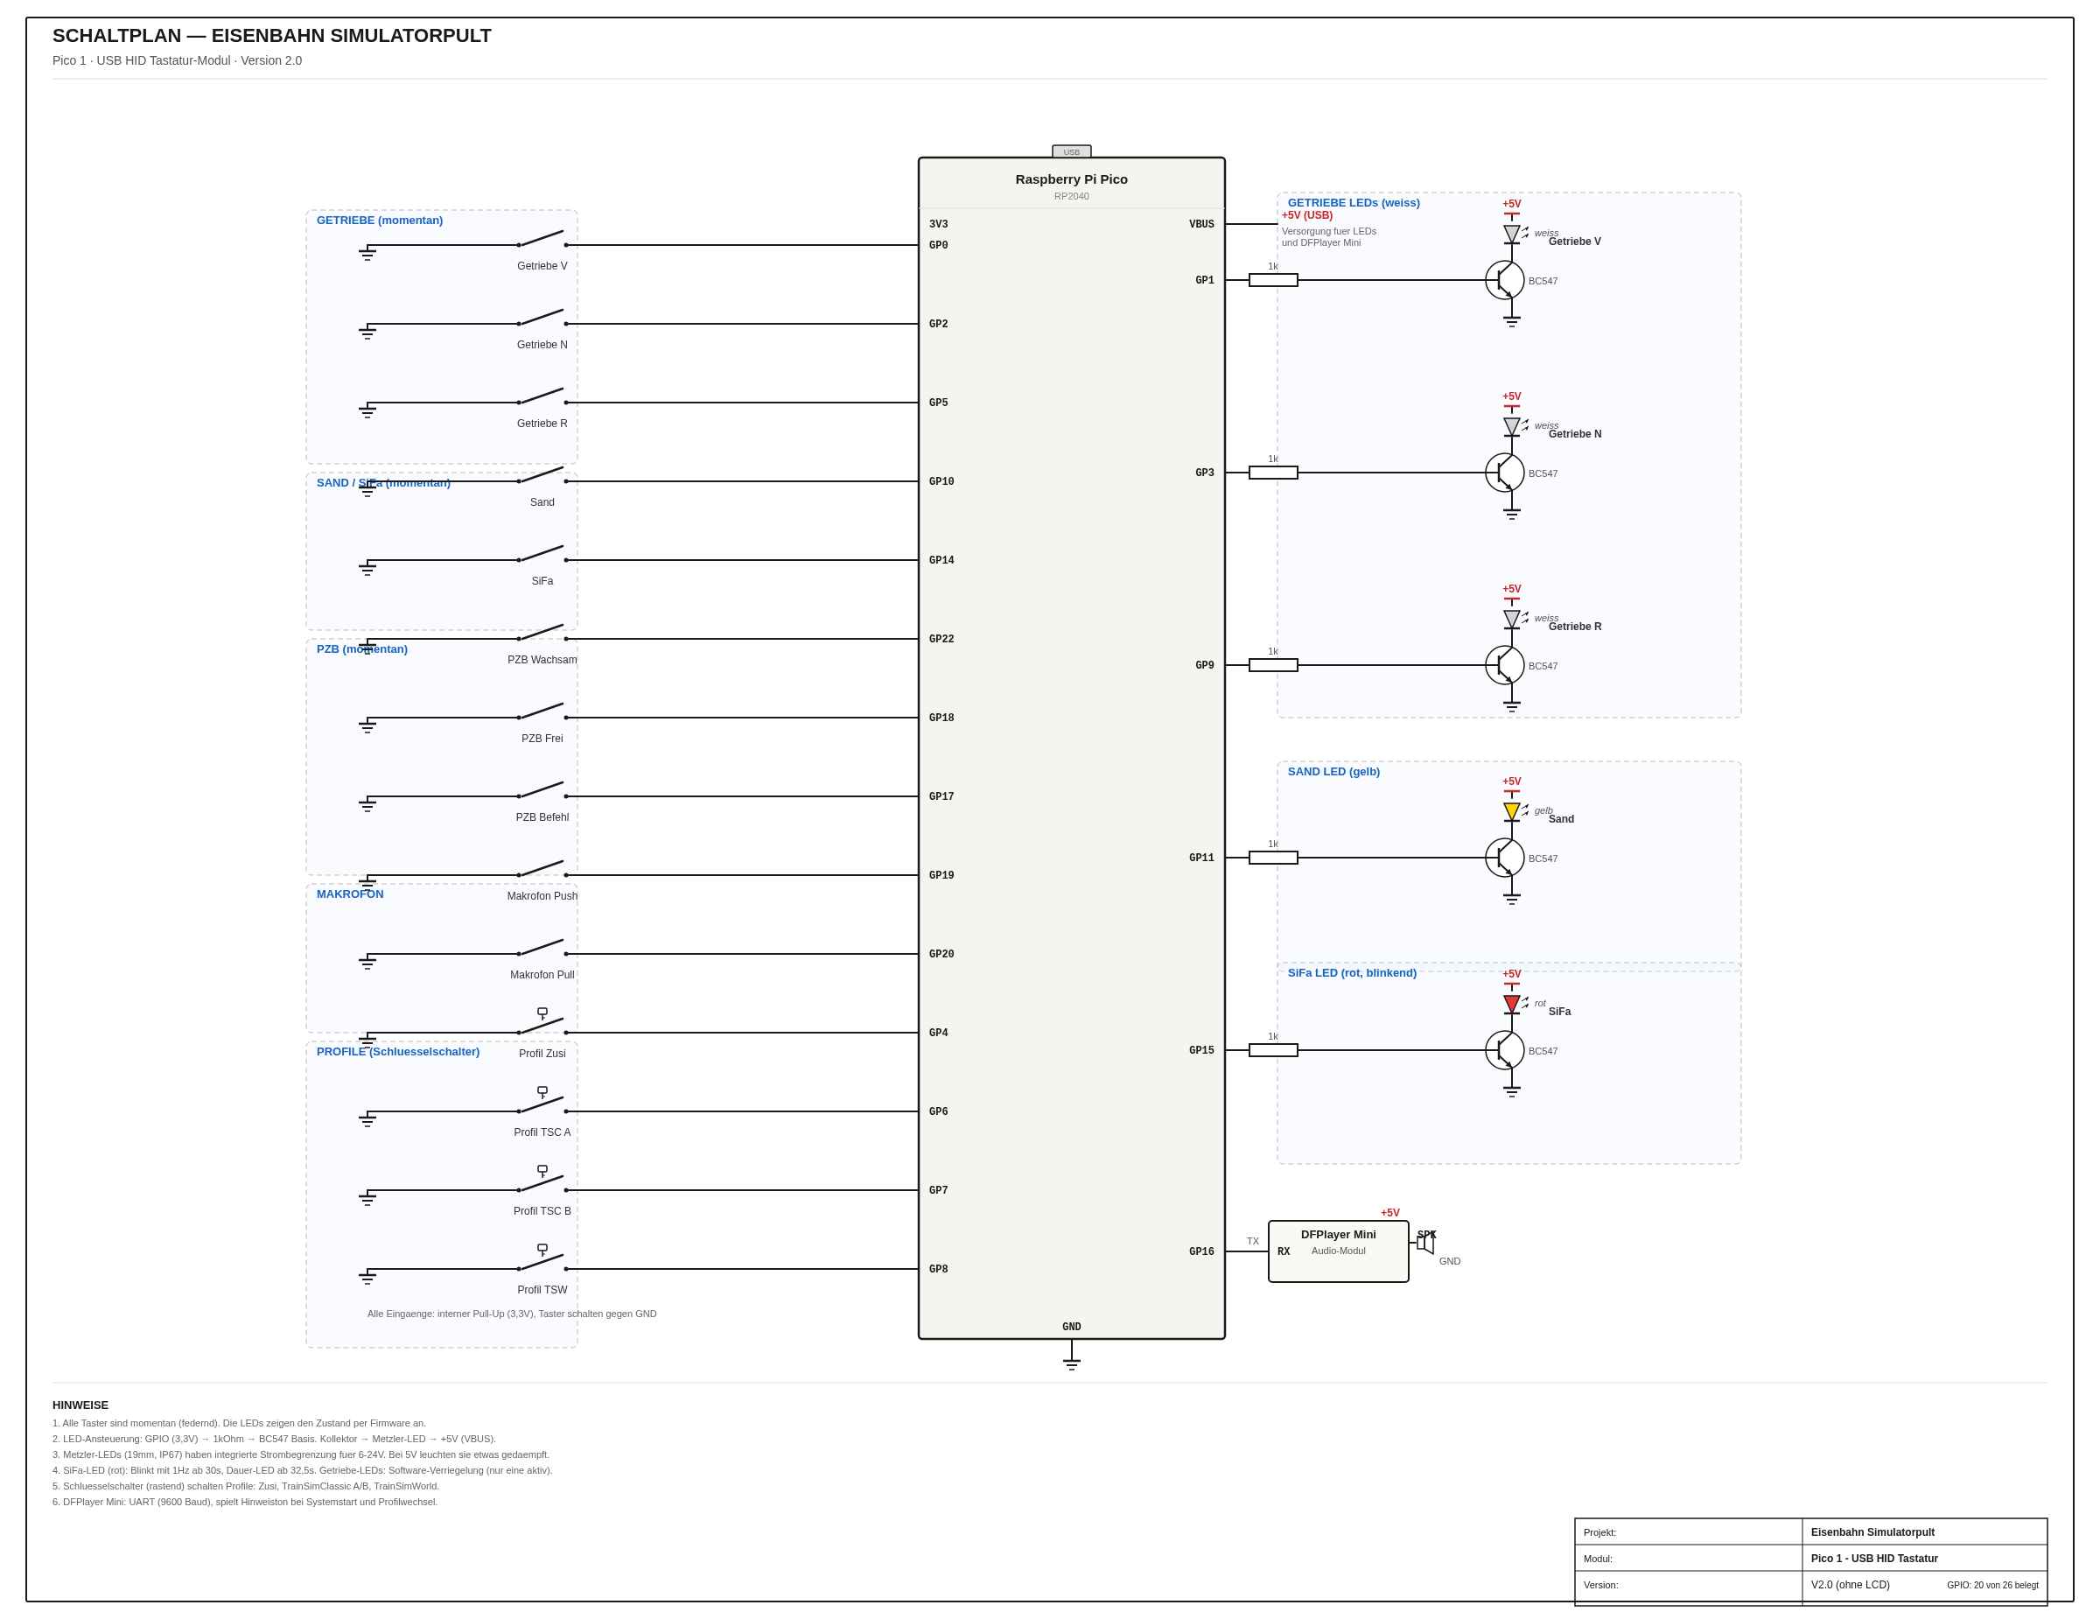The image size is (2100, 1619).
Task: Click the white Getriebe V LED symbol
Action: 1511,235
